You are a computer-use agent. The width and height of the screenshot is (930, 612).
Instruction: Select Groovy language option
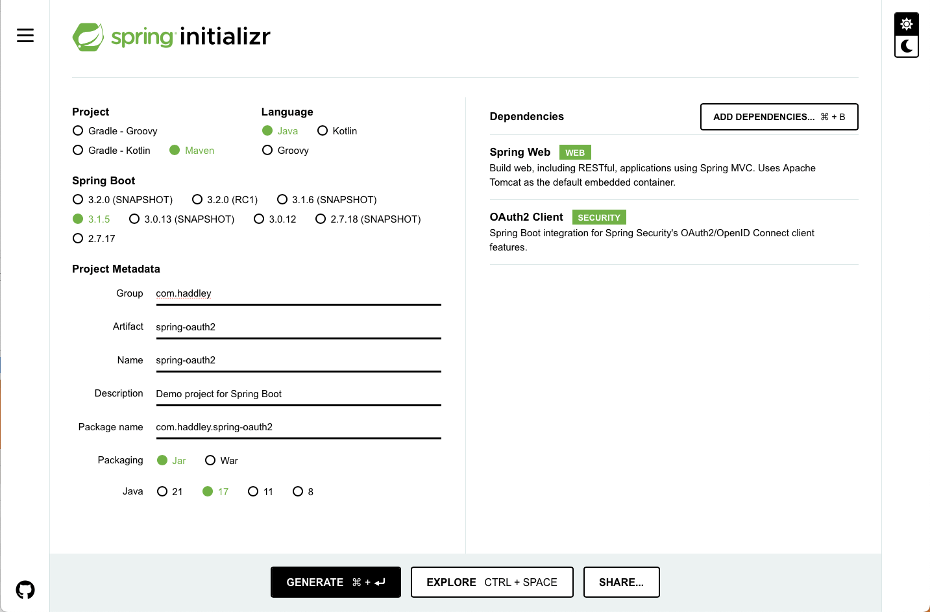267,151
